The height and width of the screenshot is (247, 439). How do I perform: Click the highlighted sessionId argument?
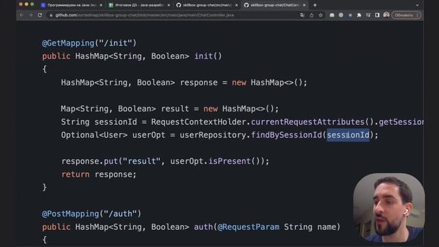click(x=348, y=135)
